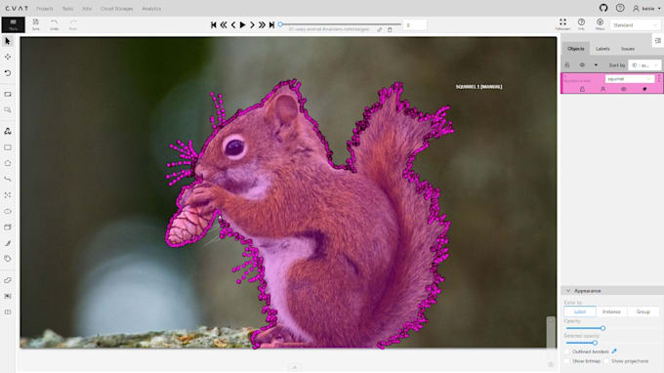The width and height of the screenshot is (664, 373).
Task: Open the help question mark icon
Action: click(620, 8)
